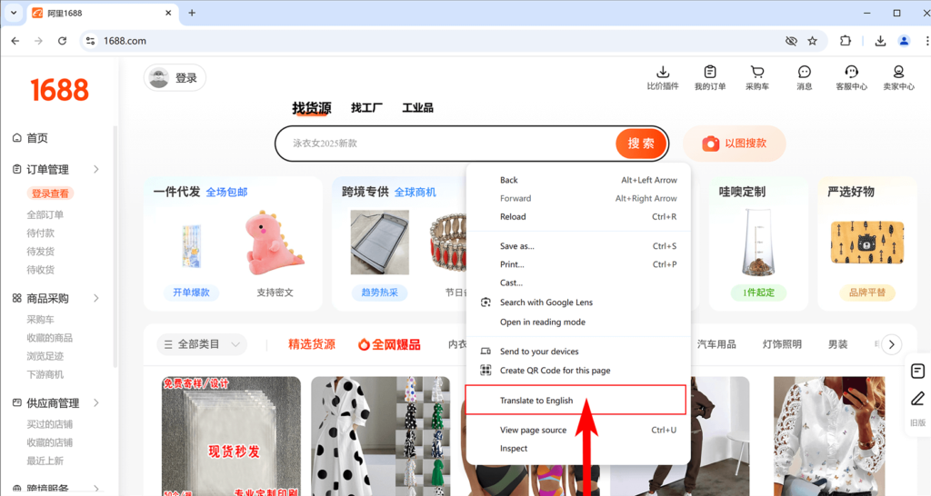
Task: Open 客服中心 customer service icon
Action: [x=852, y=73]
